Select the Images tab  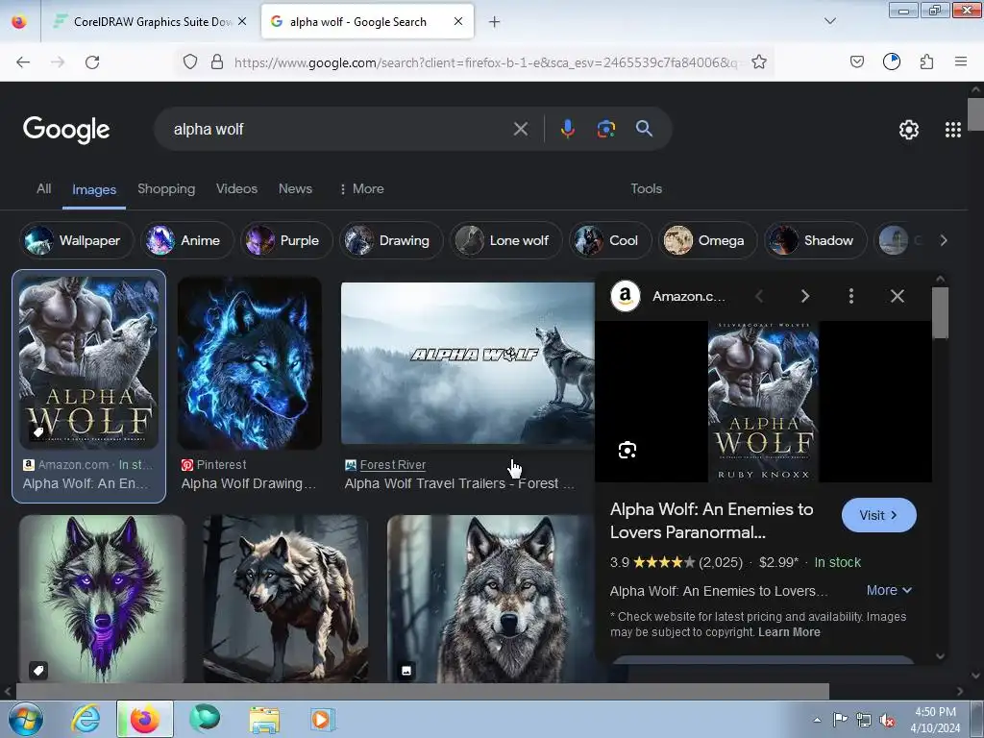pos(94,189)
